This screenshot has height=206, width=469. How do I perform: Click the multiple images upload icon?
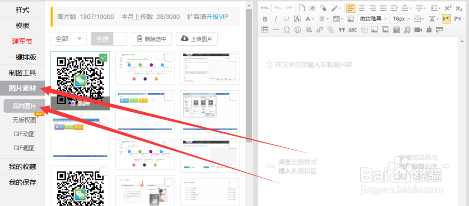pyautogui.click(x=386, y=30)
